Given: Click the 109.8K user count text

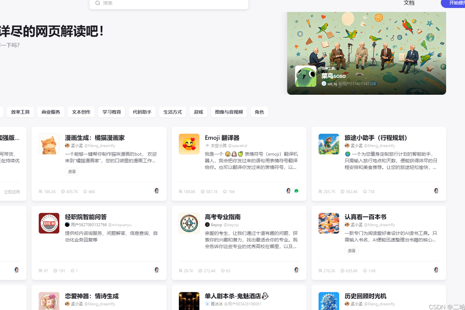Looking at the screenshot, I should tap(189, 192).
